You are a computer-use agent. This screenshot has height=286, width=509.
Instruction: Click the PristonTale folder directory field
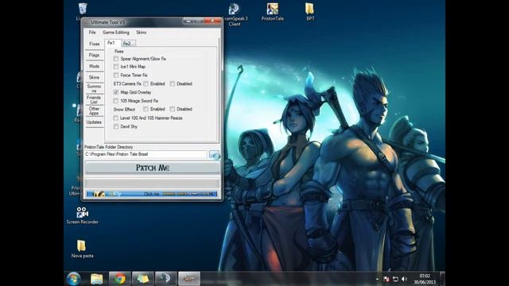click(x=146, y=154)
